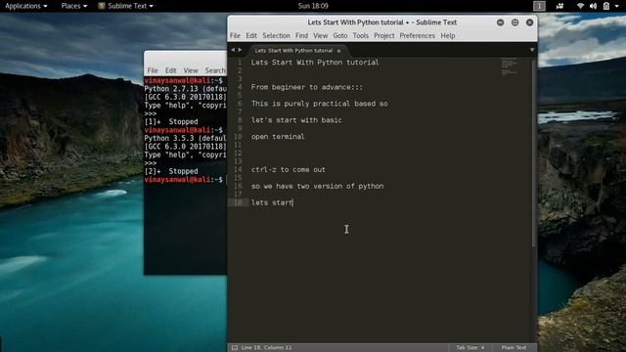Open the Help menu
626x352 pixels.
tap(448, 35)
